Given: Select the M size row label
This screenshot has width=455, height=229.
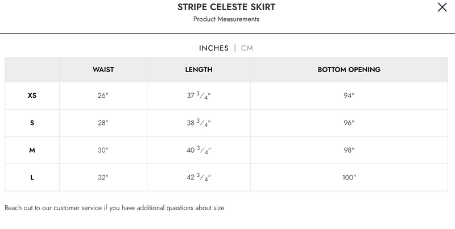Looking at the screenshot, I should (32, 150).
